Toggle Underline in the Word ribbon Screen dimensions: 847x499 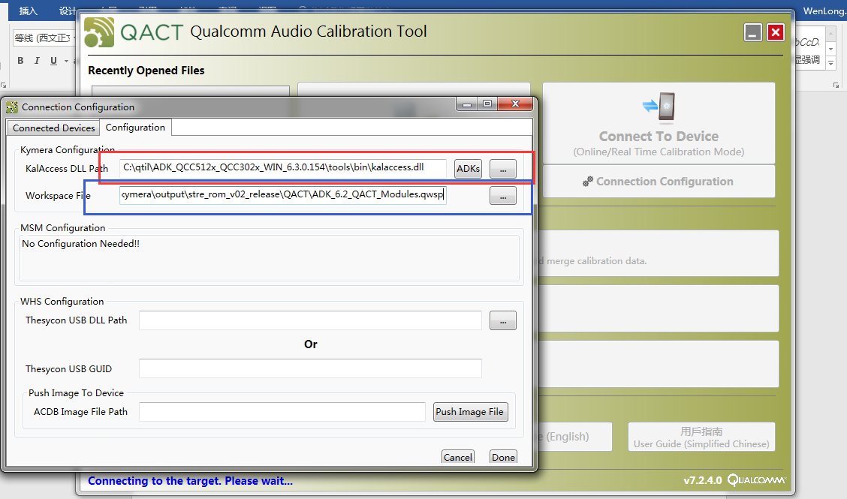[53, 61]
